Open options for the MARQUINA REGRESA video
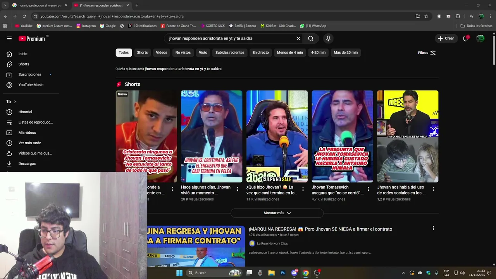The image size is (496, 279). click(433, 228)
